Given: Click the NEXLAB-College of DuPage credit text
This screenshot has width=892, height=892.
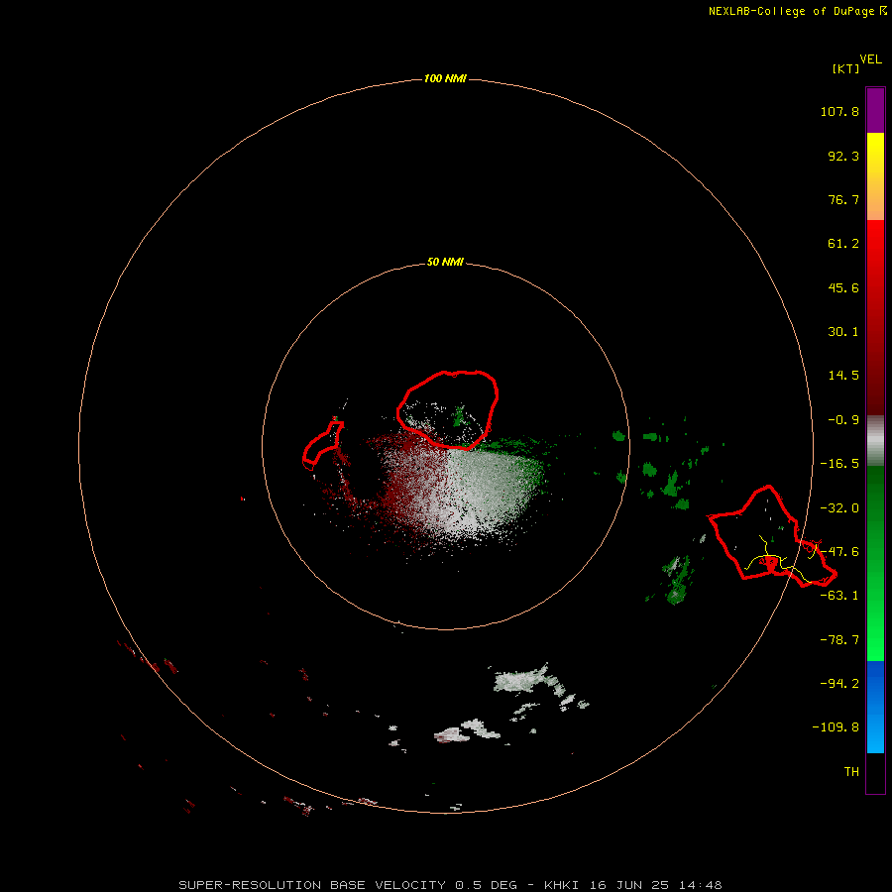Looking at the screenshot, I should click(x=797, y=11).
